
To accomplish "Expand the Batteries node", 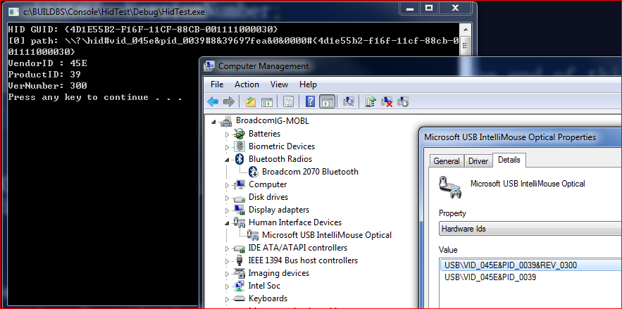I will tap(228, 134).
